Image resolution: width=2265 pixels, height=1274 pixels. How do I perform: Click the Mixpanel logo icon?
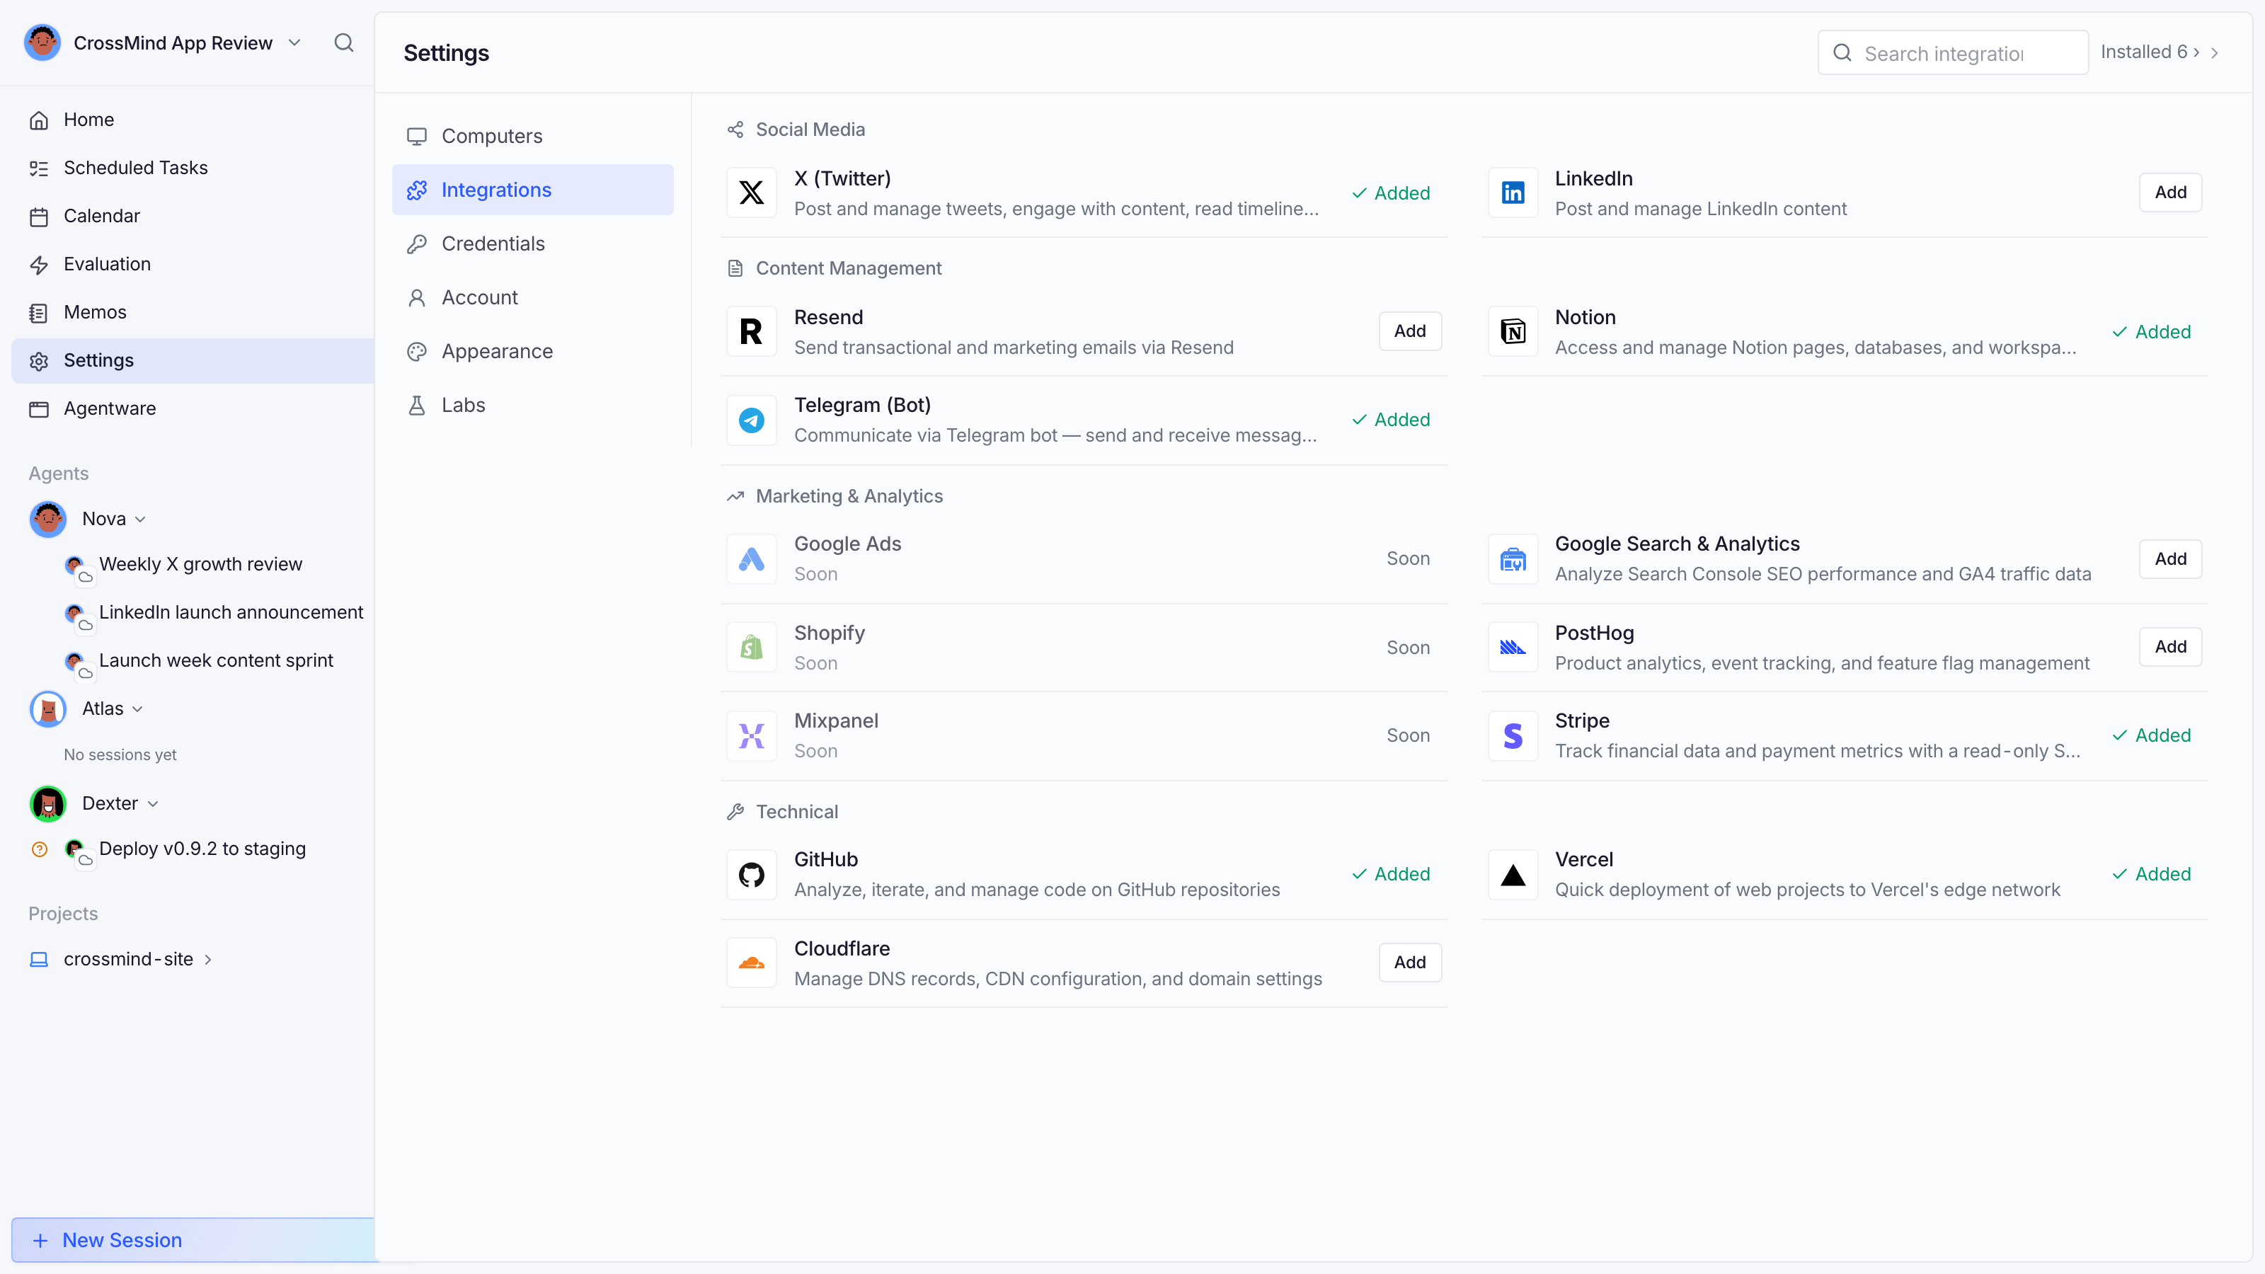[751, 736]
